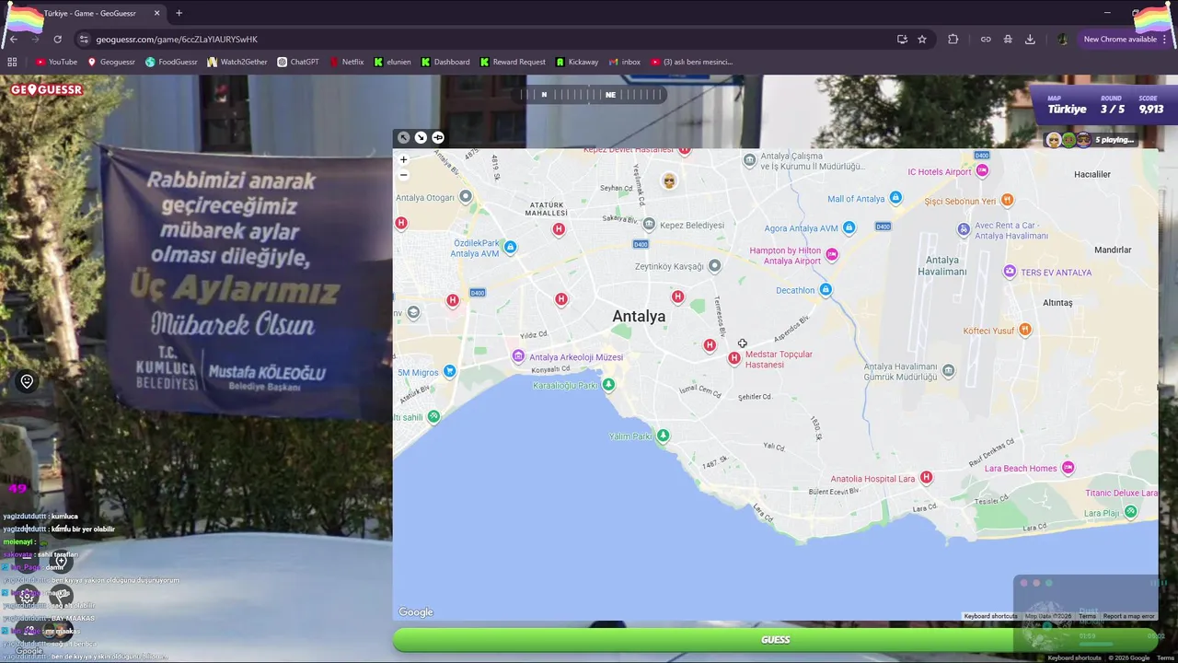Open Chrome downloads tray
1178x663 pixels.
[x=1030, y=39]
